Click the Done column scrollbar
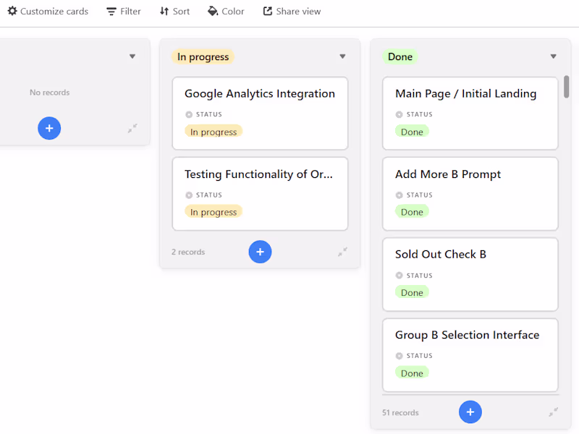 (566, 87)
